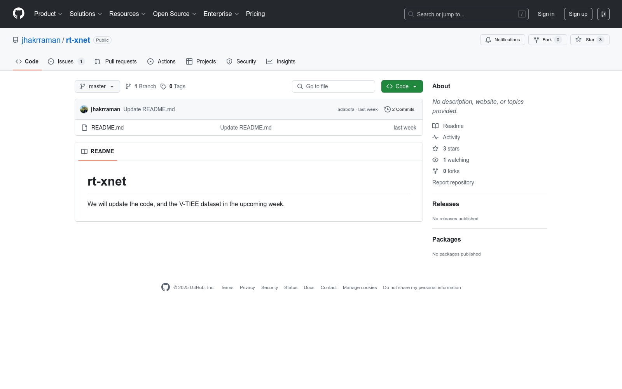The width and height of the screenshot is (622, 389).
Task: Open appearance settings icon in header
Action: click(603, 14)
